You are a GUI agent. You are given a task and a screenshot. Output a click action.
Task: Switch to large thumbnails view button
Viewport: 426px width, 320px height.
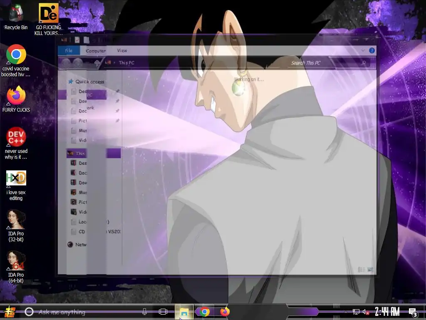370,270
